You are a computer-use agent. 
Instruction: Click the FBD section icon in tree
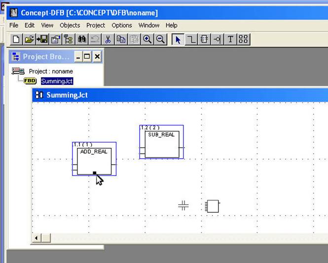[x=30, y=81]
